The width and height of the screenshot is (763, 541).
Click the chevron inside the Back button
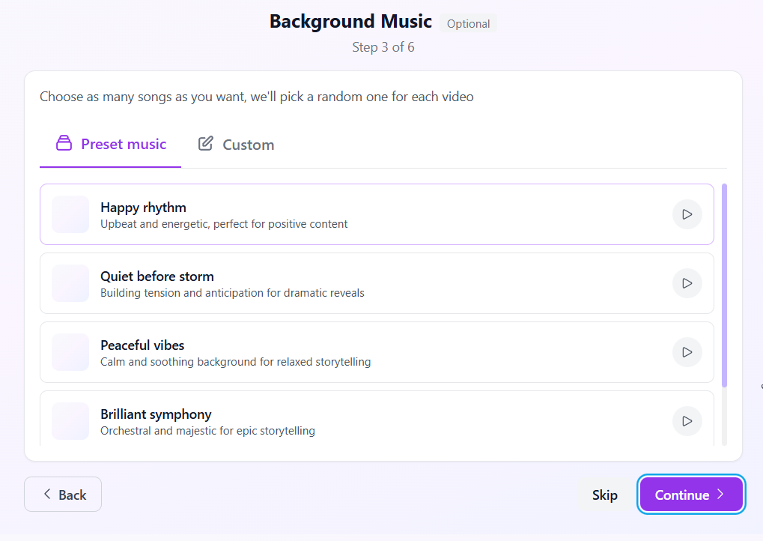[x=46, y=495]
